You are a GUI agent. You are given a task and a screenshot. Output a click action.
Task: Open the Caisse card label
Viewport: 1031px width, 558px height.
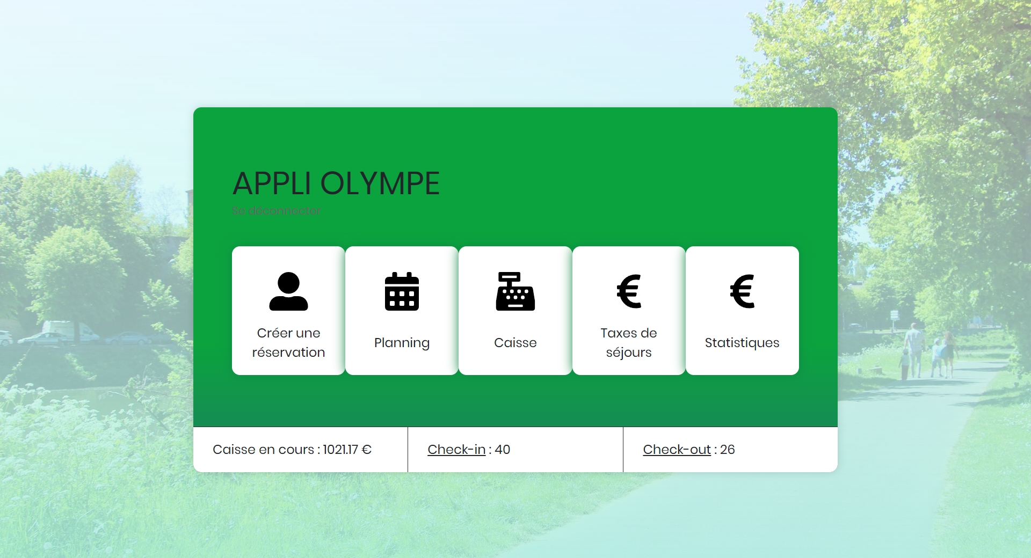(515, 342)
